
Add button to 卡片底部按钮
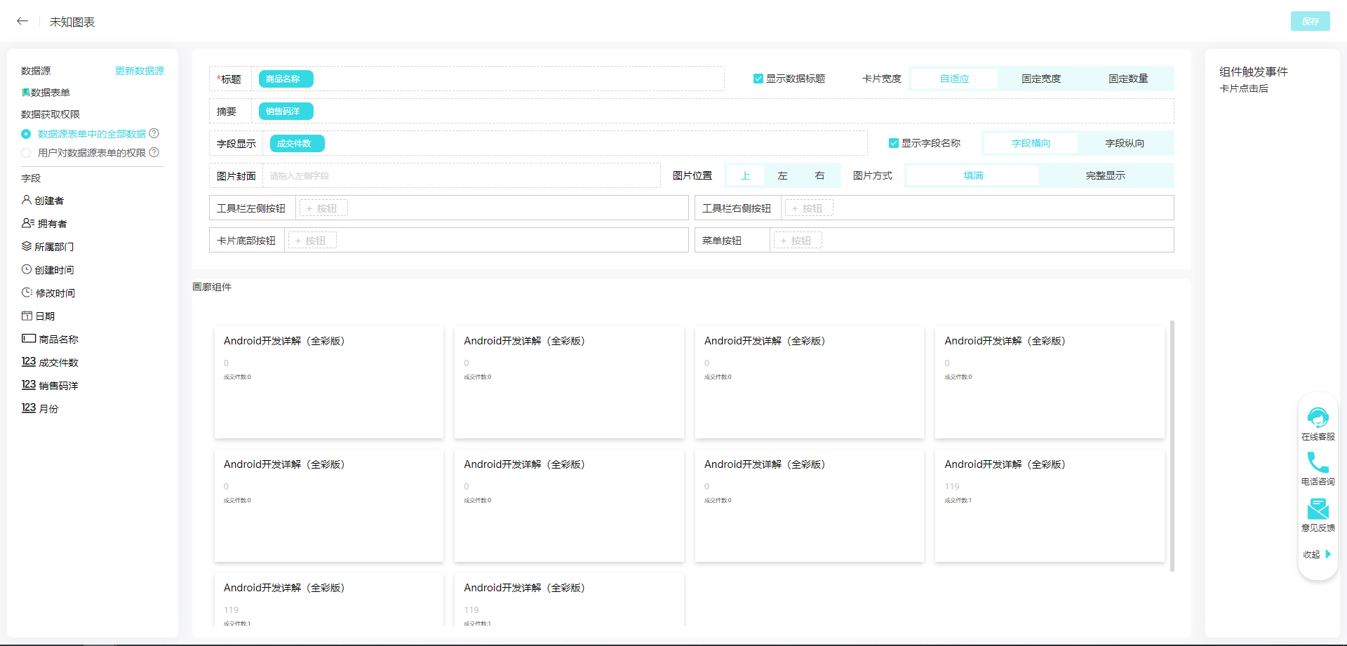click(x=312, y=241)
